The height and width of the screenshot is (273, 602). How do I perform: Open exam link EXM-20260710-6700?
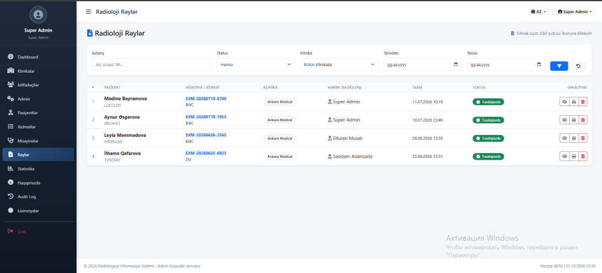[x=206, y=99]
